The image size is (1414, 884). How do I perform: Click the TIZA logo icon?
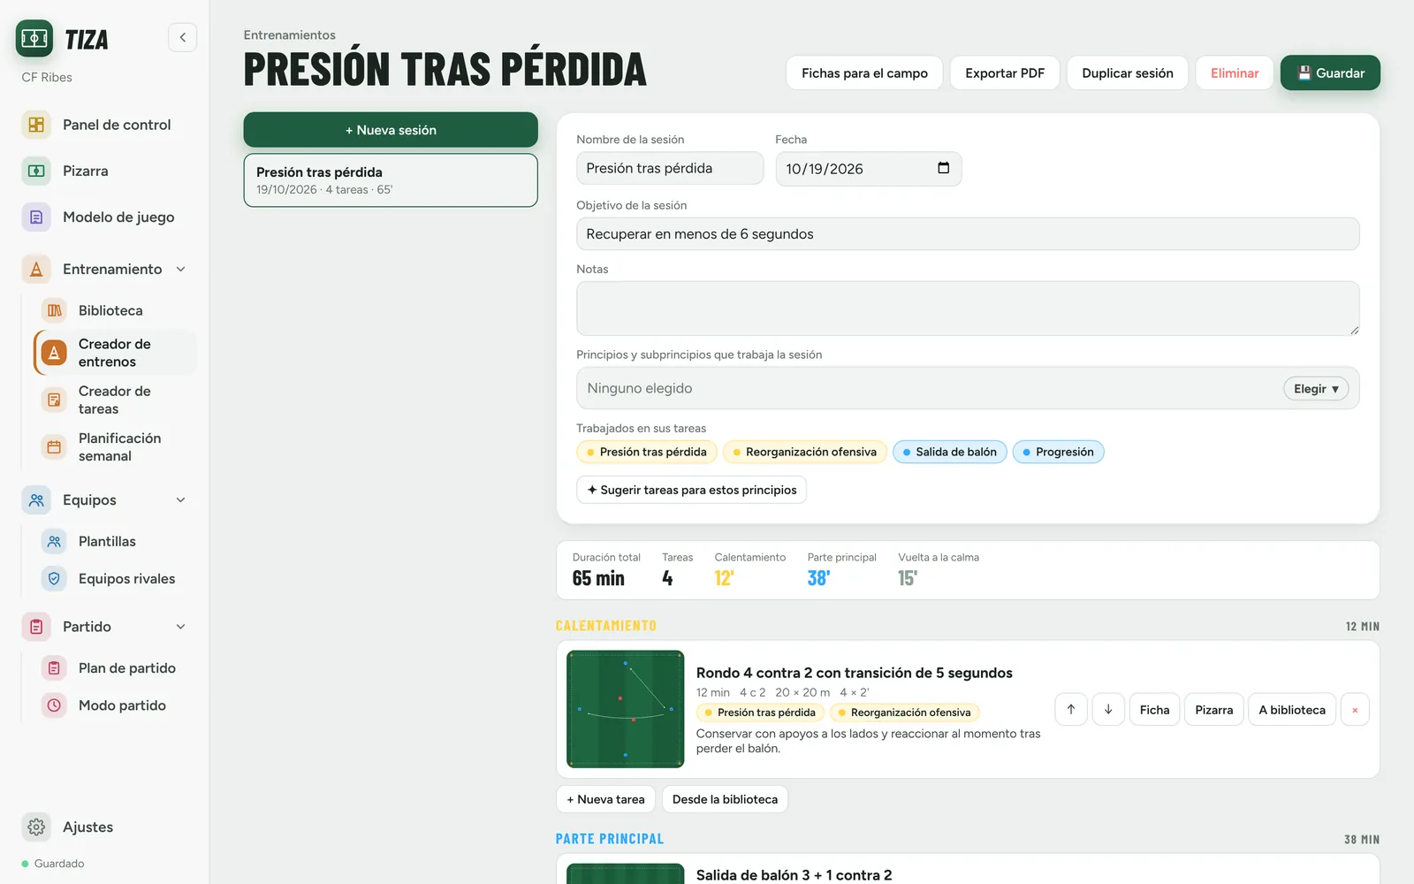tap(34, 38)
